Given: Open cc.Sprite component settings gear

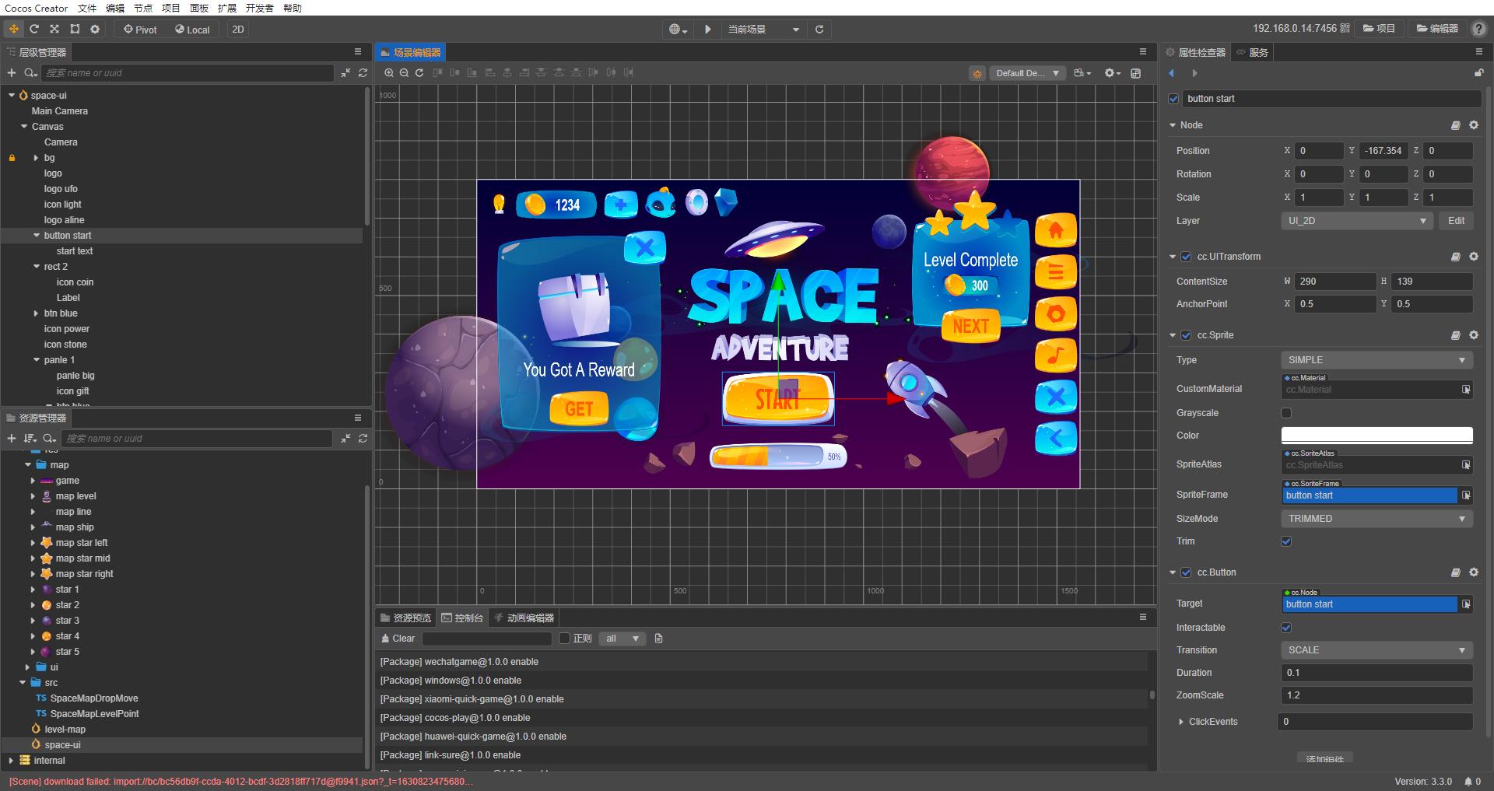Looking at the screenshot, I should (x=1474, y=335).
